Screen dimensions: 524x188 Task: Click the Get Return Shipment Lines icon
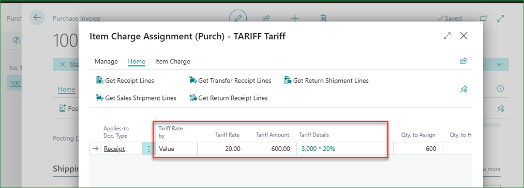[288, 80]
